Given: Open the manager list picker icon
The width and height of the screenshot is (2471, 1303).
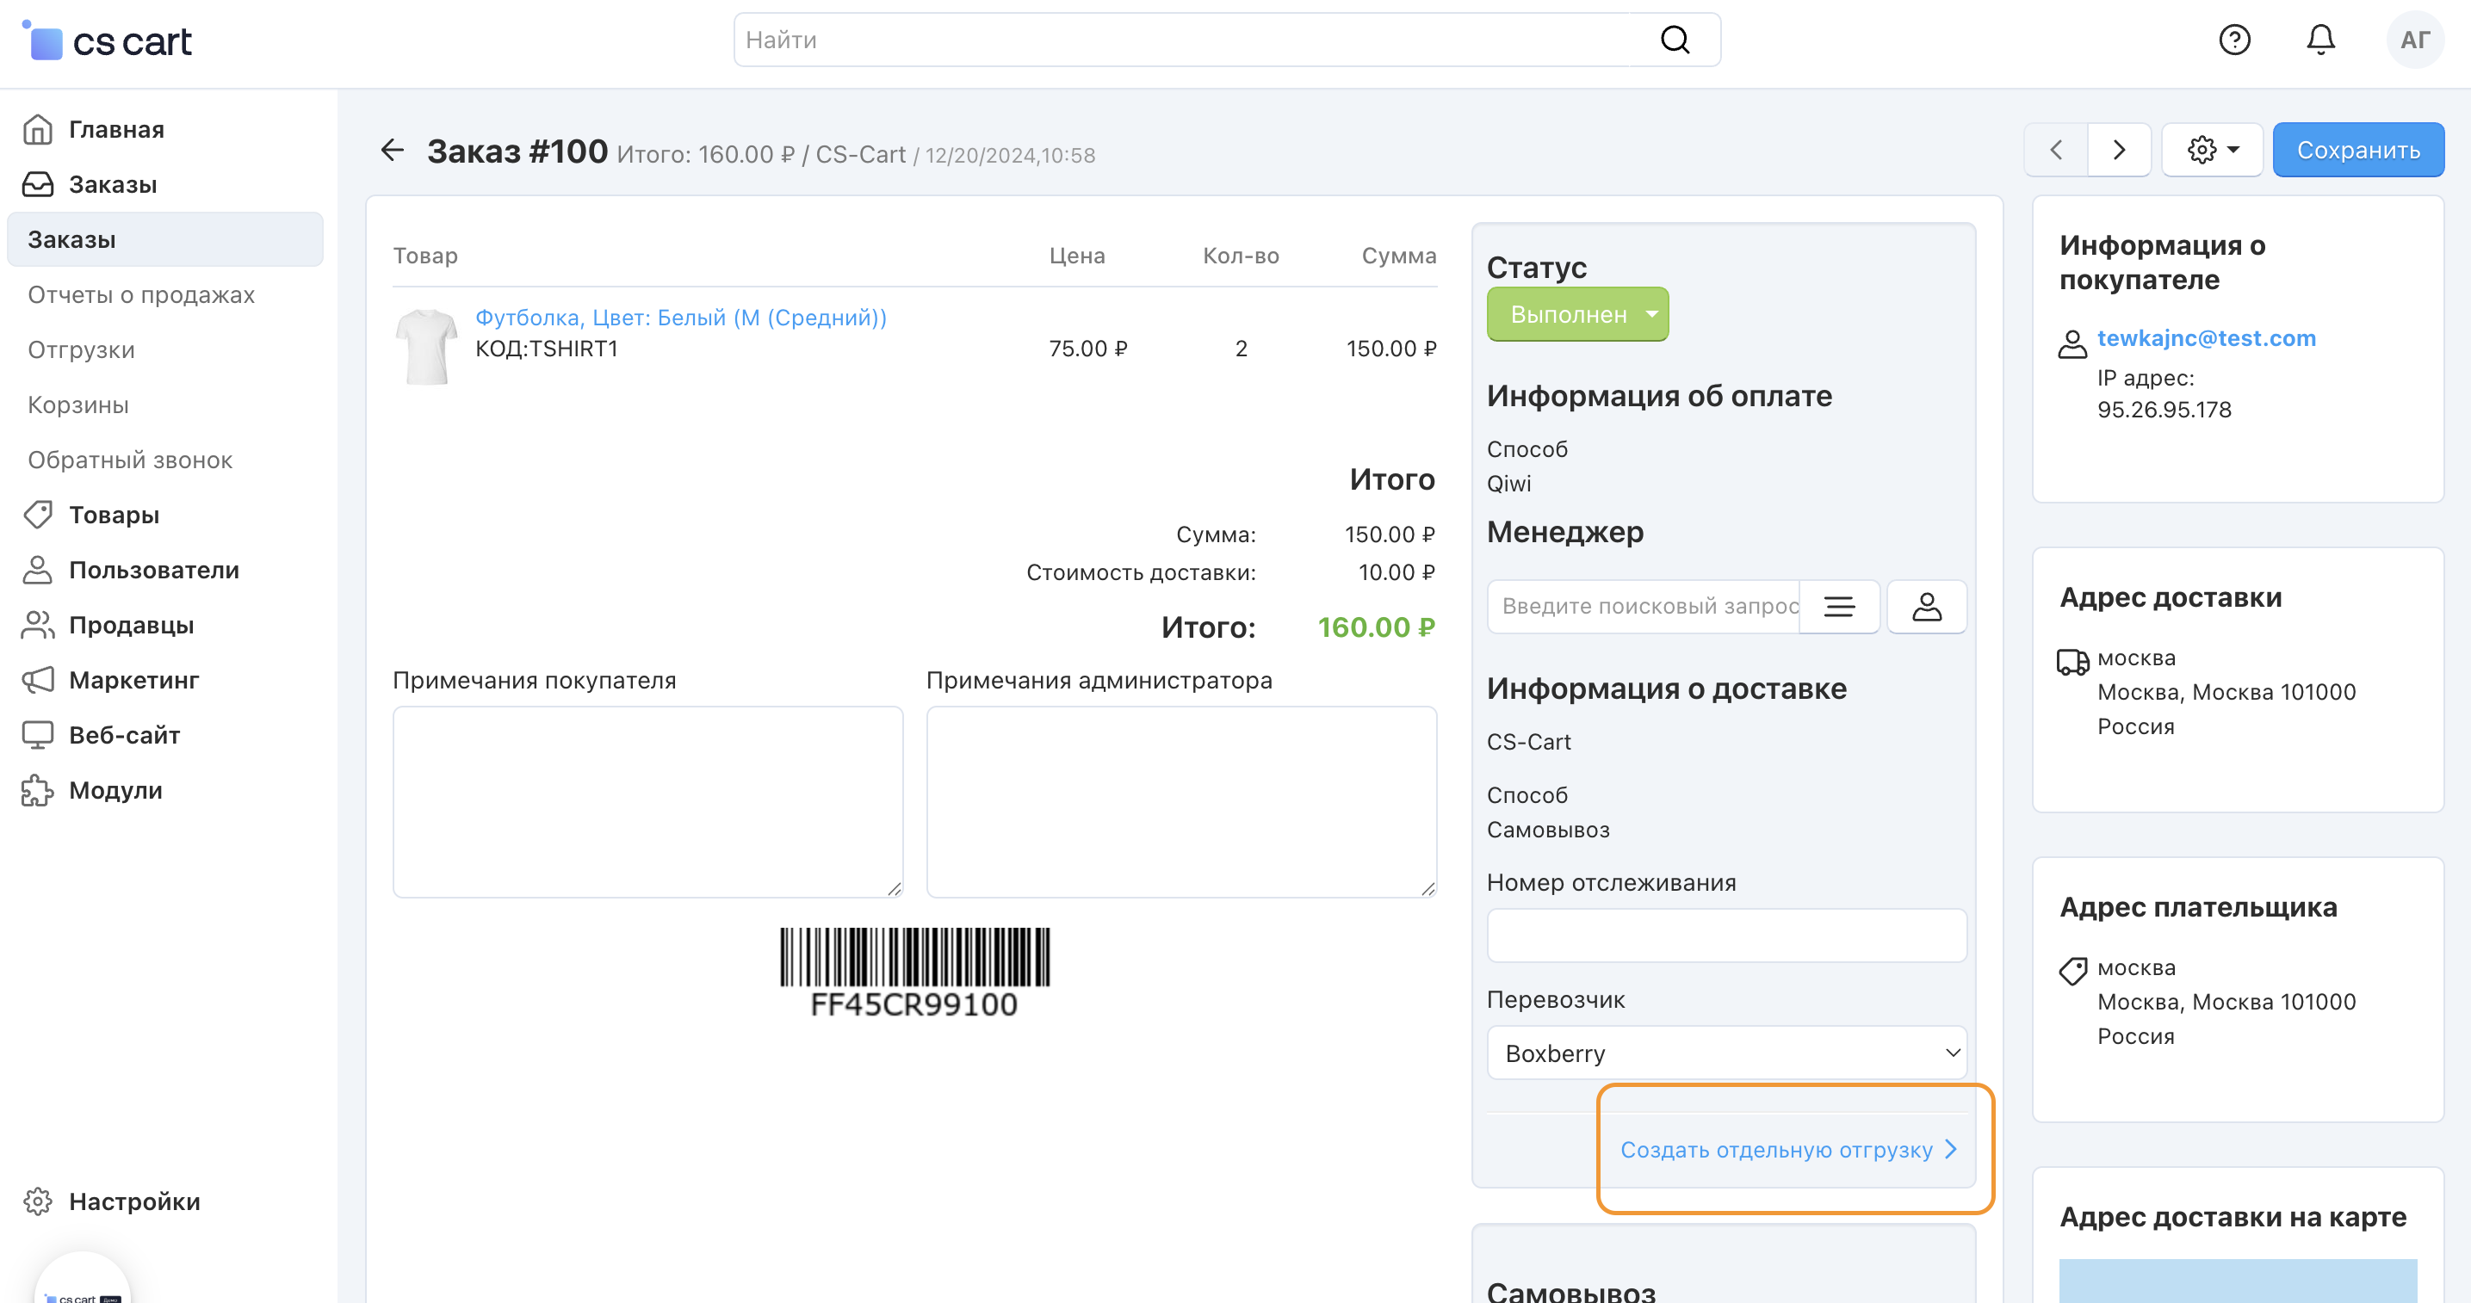Looking at the screenshot, I should pos(1839,606).
